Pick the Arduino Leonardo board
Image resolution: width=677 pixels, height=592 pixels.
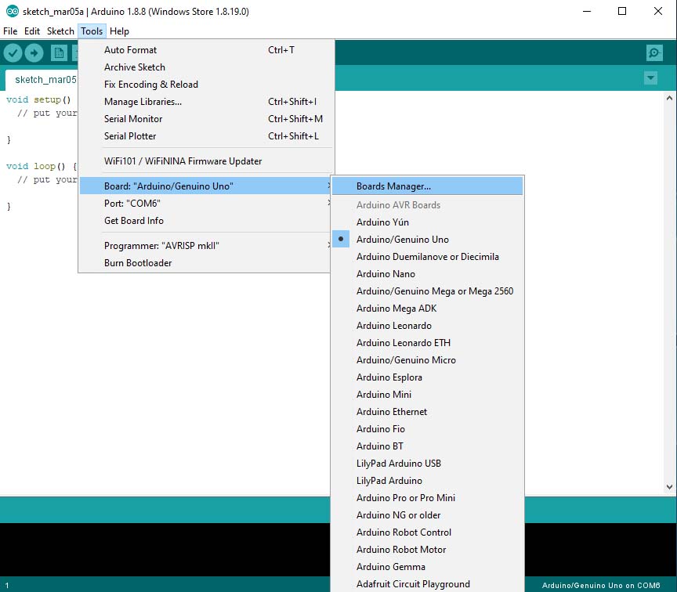point(428,326)
